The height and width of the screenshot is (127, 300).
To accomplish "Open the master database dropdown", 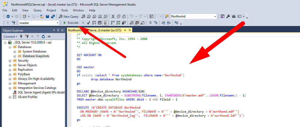I will pos(57,23).
